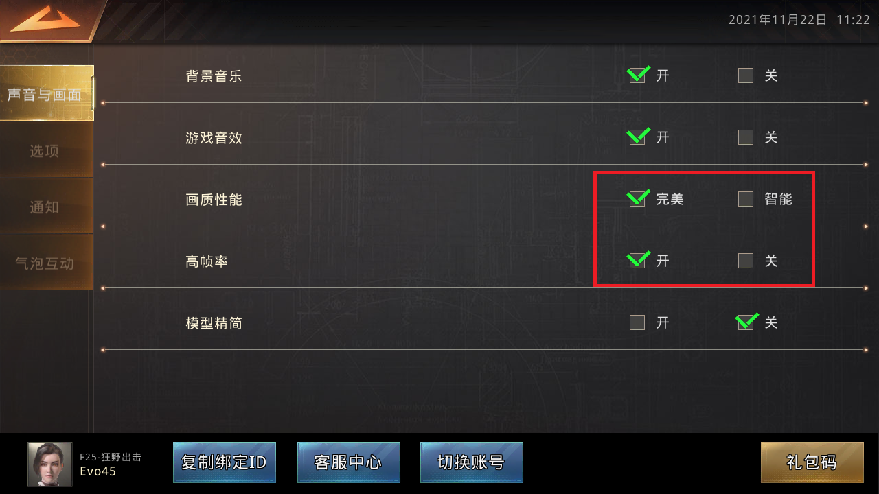879x494 pixels.
Task: Select the 声音与画面 tab
Action: click(x=46, y=94)
